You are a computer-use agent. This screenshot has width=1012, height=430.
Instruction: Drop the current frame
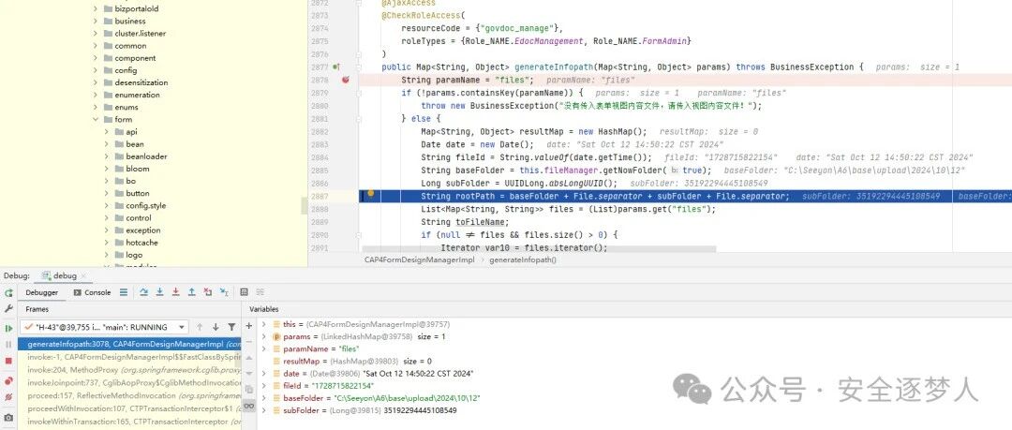point(207,292)
